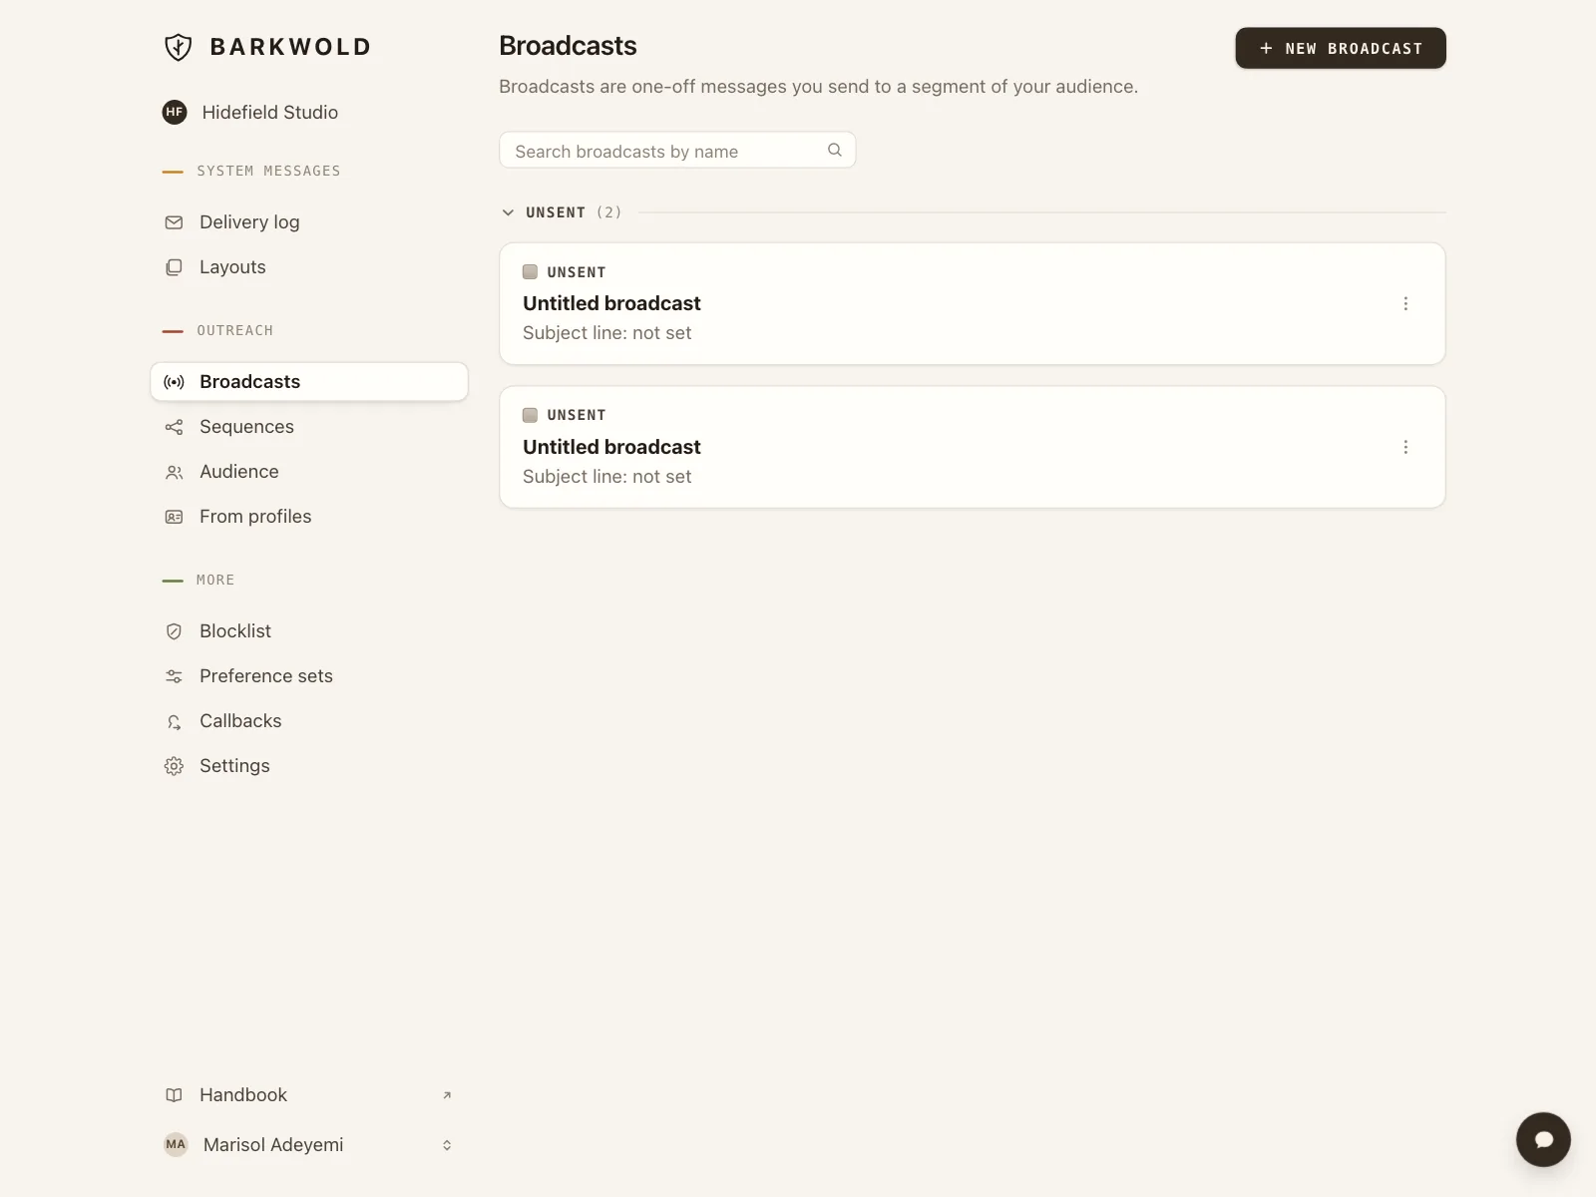Click the Handbook book icon
The width and height of the screenshot is (1596, 1197).
coord(174,1095)
